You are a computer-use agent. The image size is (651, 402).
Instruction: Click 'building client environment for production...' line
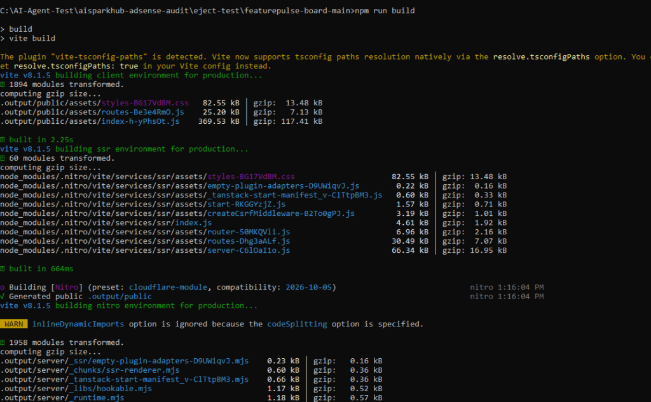(158, 75)
